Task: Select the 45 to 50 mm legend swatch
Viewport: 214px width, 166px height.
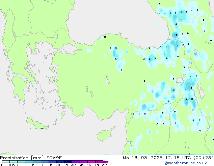Action: 99,162
